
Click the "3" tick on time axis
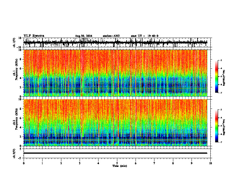80,163
